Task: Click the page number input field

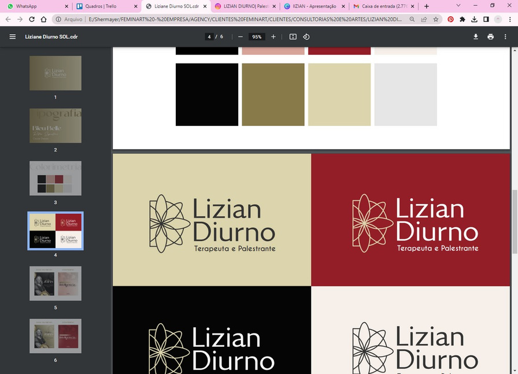Action: coord(208,36)
